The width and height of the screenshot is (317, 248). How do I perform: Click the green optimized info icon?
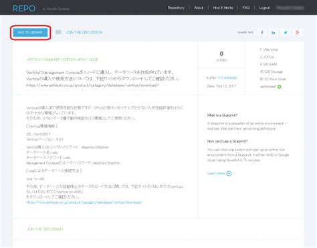coord(279,87)
